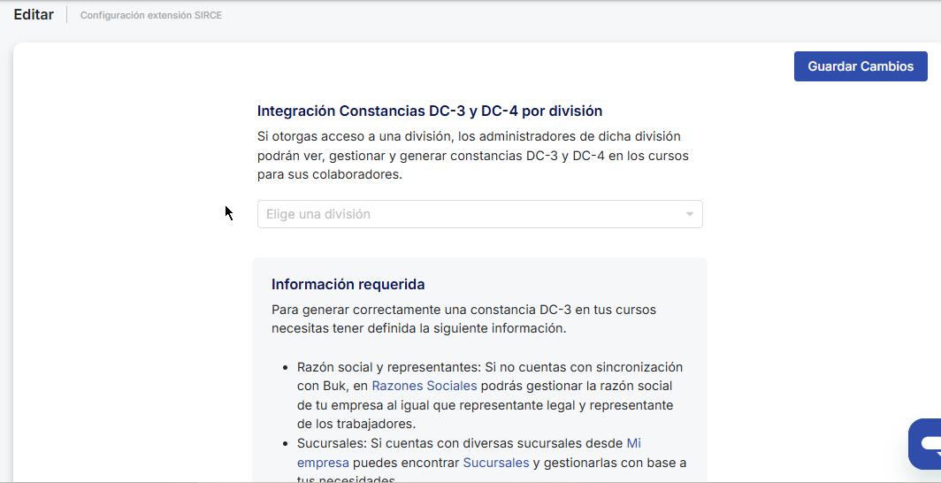Image resolution: width=941 pixels, height=483 pixels.
Task: Click the vertical divider beside Editar
Action: [x=66, y=15]
